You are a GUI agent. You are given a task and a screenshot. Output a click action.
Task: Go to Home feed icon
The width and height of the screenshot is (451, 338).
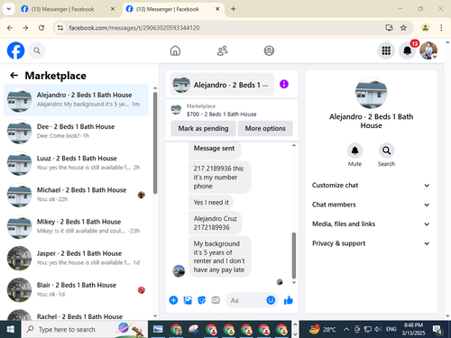point(175,50)
